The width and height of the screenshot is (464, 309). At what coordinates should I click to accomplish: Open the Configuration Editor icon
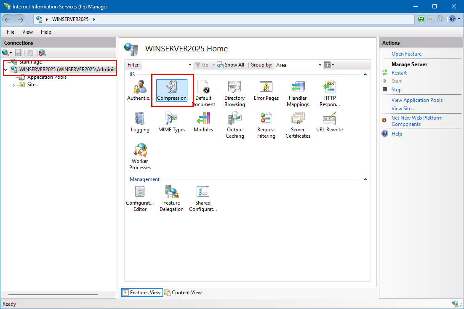tap(140, 198)
